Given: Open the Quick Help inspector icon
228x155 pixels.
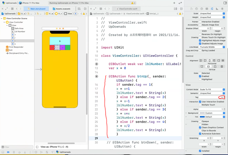Looking at the screenshot, I should coord(201,9).
